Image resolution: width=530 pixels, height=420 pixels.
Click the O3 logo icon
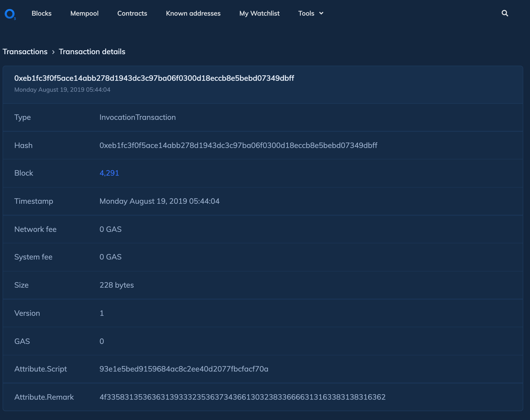10,14
